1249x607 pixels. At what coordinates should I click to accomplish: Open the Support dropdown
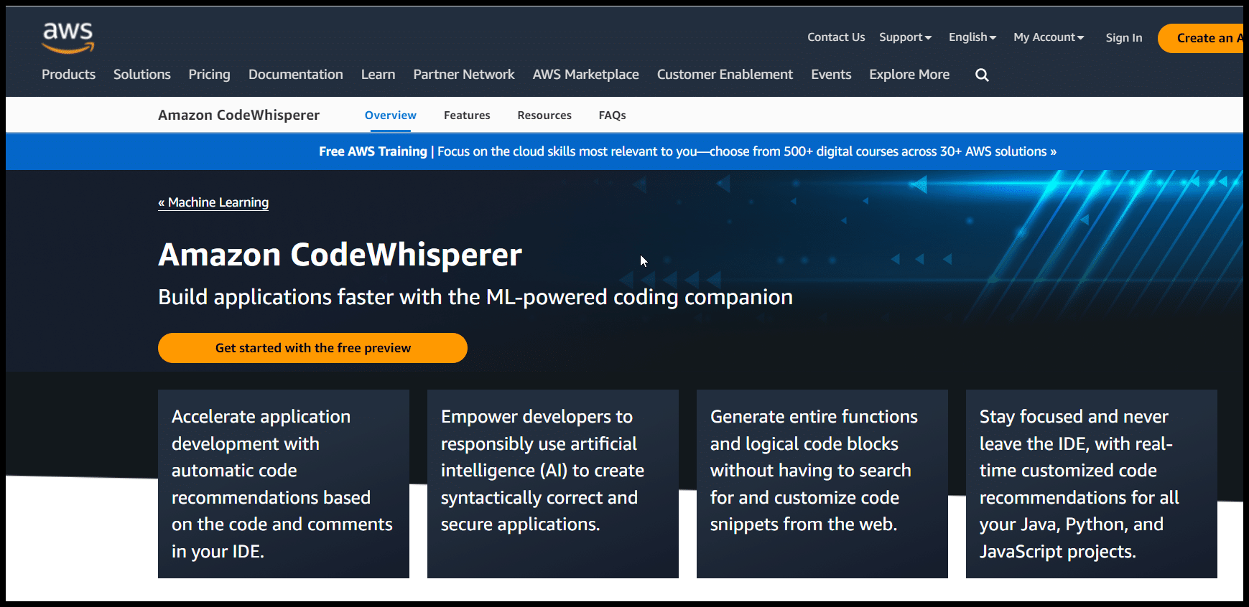905,37
